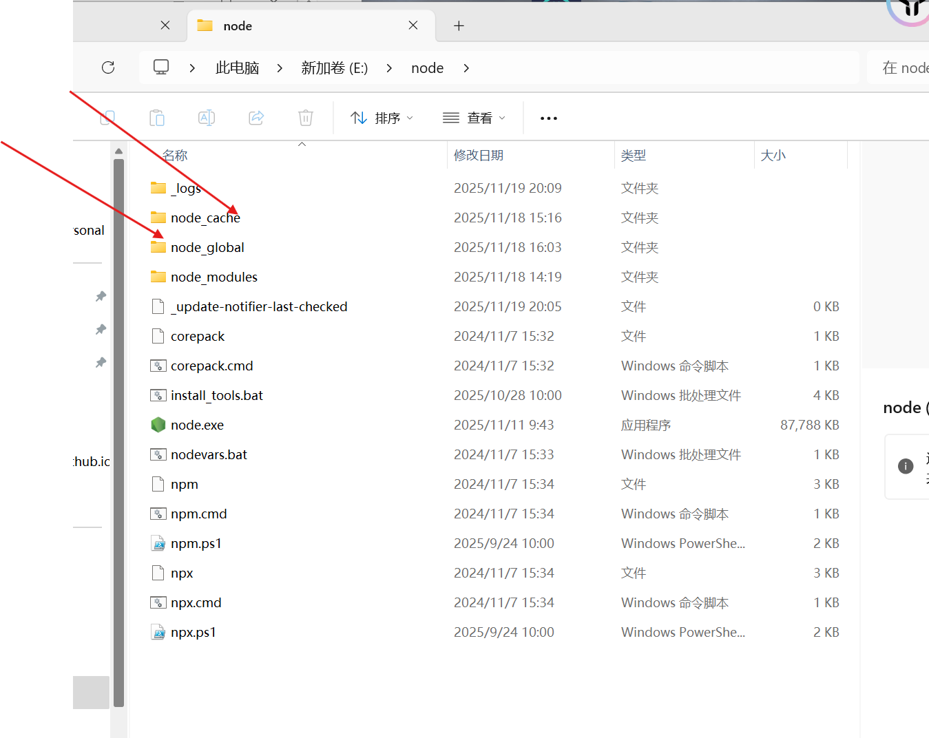The height and width of the screenshot is (738, 929).
Task: Click the computer icon in the address bar
Action: coord(160,67)
